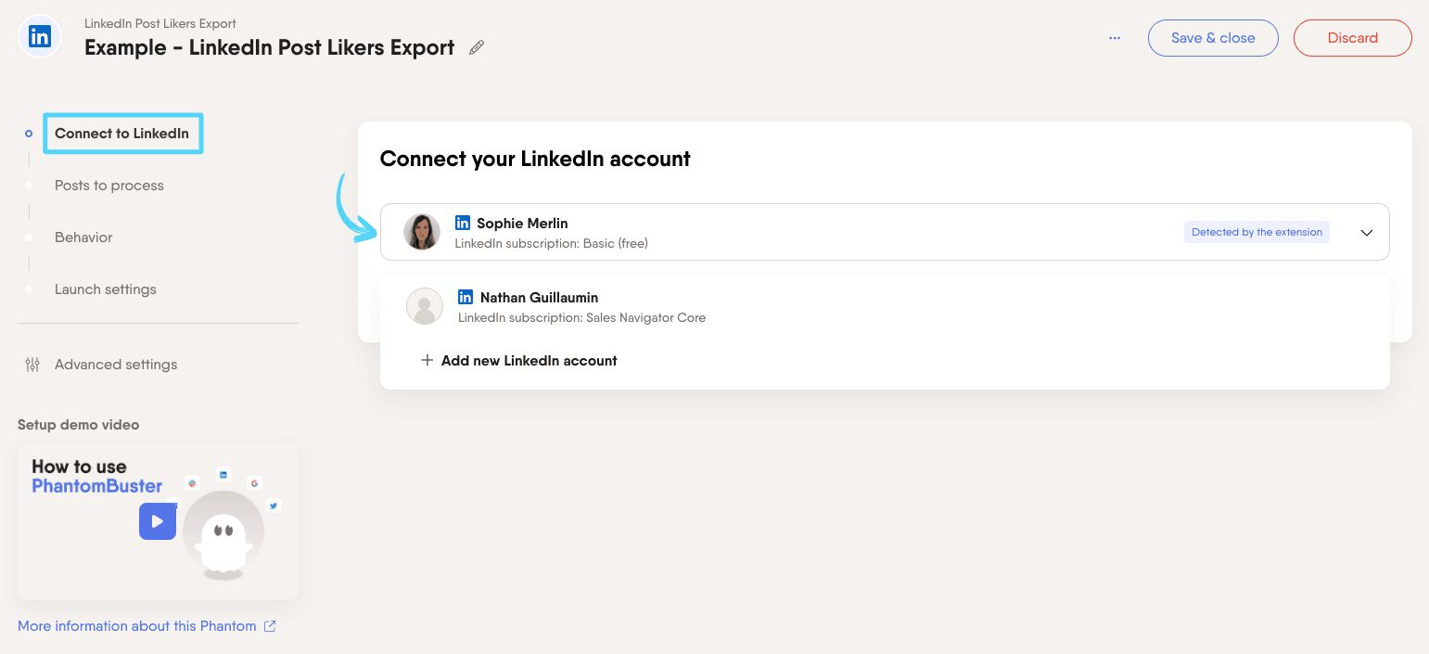Viewport: 1429px width, 654px height.
Task: Click Nathan Guillaumin's placeholder avatar
Action: (425, 306)
